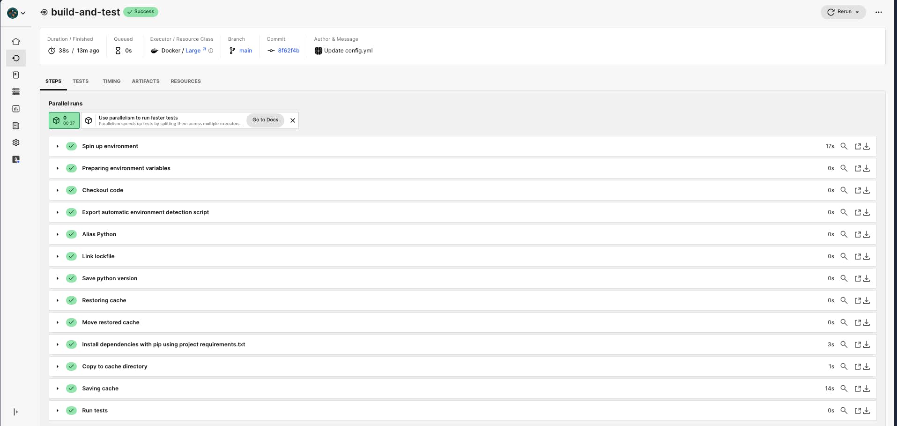Click the organization avatar at top left
Screen dimensions: 897x426
coord(13,13)
